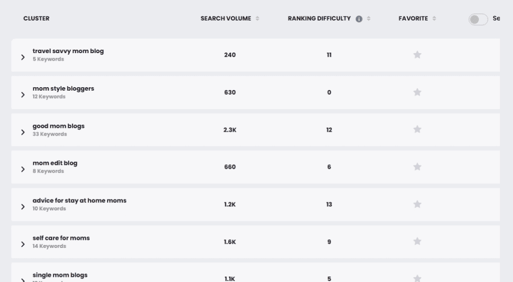
Task: Expand mom edit blog row
Action: pos(23,169)
